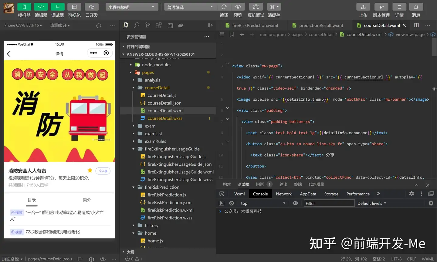
Task: Select the Storage debugger tab
Action: (331, 194)
